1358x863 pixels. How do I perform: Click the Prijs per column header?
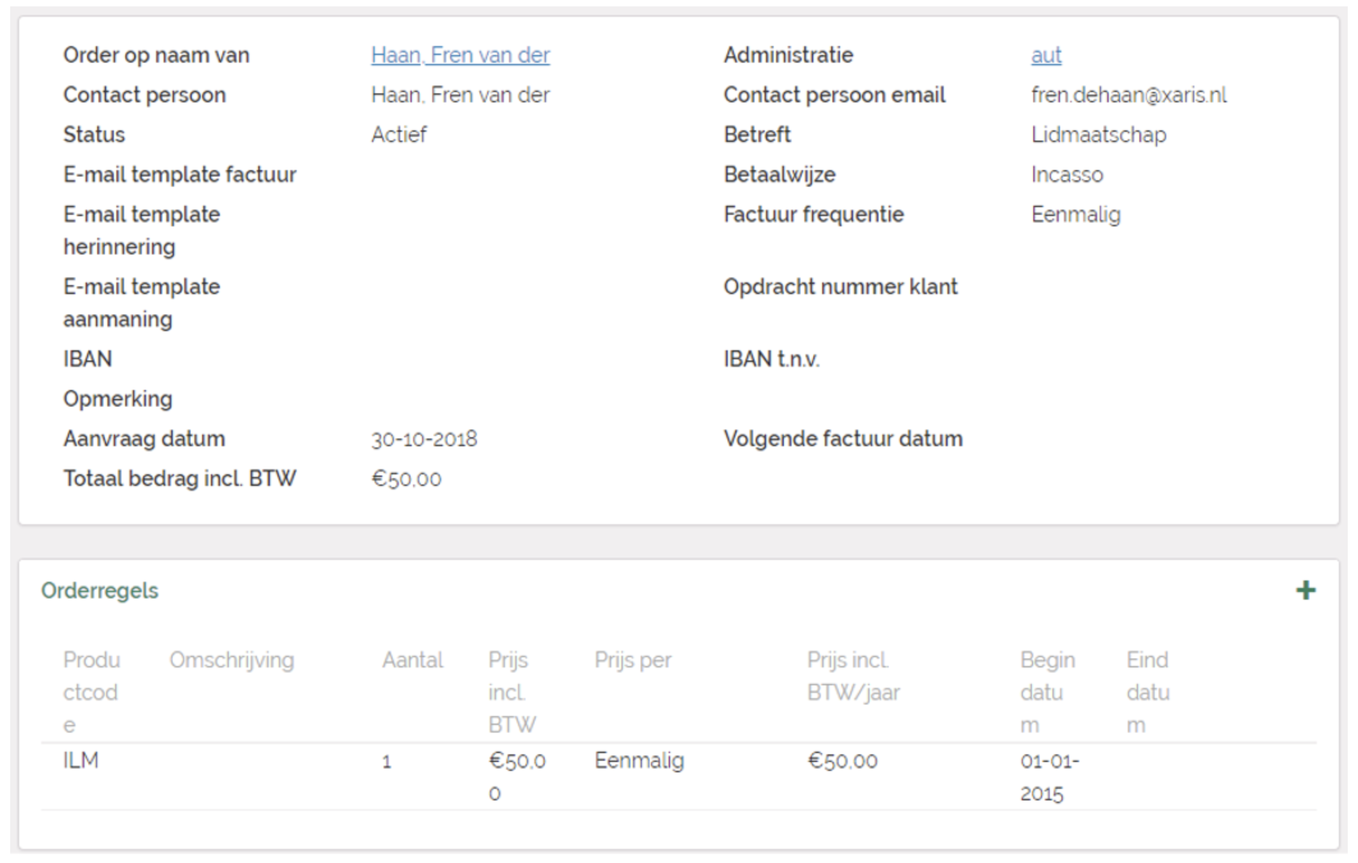(632, 660)
